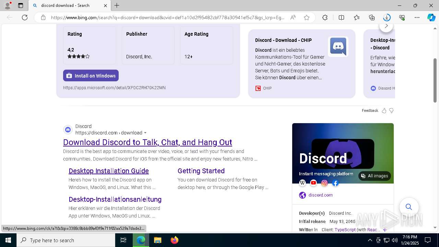This screenshot has width=439, height=247.
Task: Open the tab actions menu icon
Action: (21, 5)
